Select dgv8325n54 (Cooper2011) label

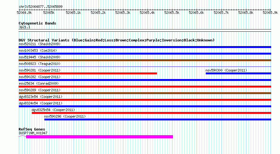click(53, 110)
